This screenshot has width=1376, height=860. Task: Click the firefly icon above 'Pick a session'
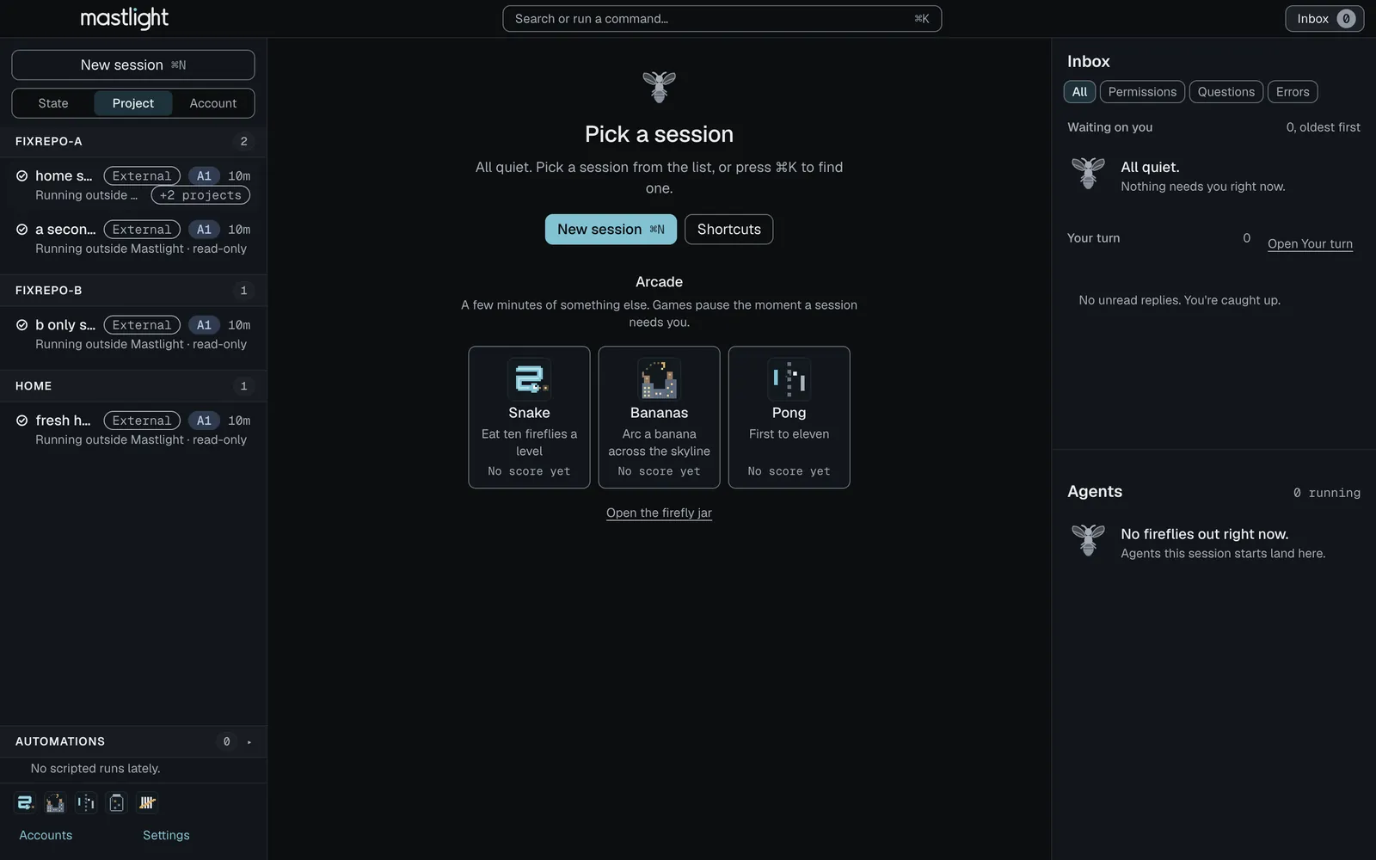(659, 87)
